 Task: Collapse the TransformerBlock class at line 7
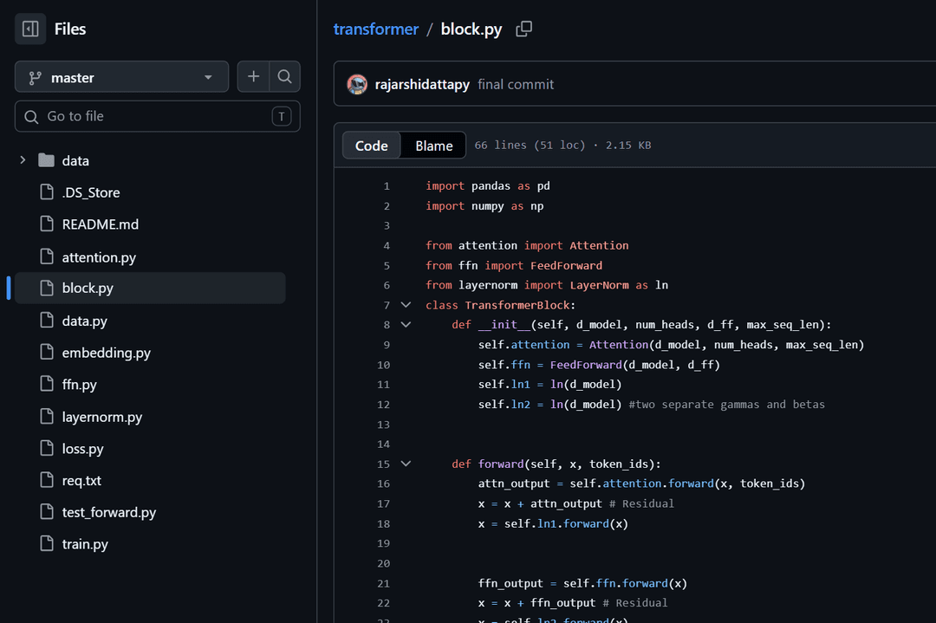[x=406, y=305]
